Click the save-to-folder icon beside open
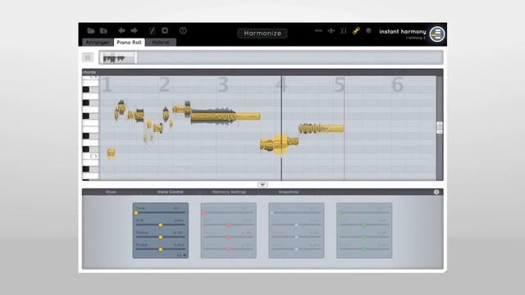 pos(103,31)
